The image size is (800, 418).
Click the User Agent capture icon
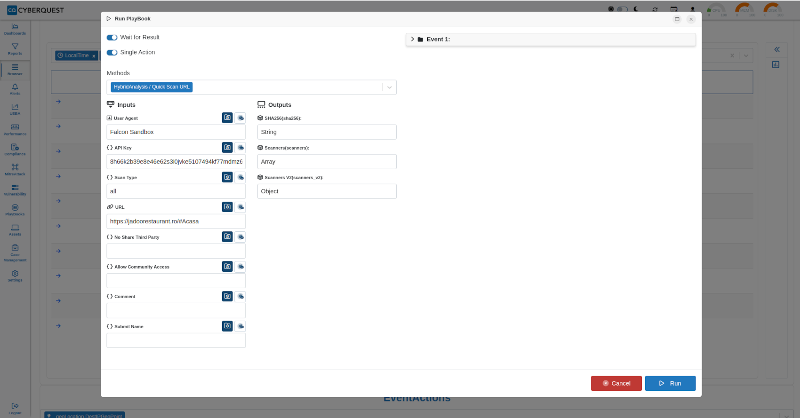pyautogui.click(x=227, y=118)
